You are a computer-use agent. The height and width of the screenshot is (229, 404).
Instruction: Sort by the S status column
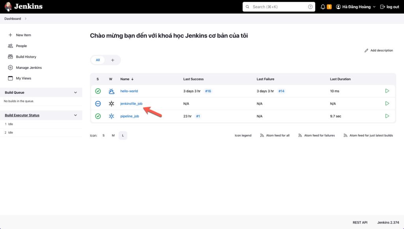pyautogui.click(x=98, y=79)
